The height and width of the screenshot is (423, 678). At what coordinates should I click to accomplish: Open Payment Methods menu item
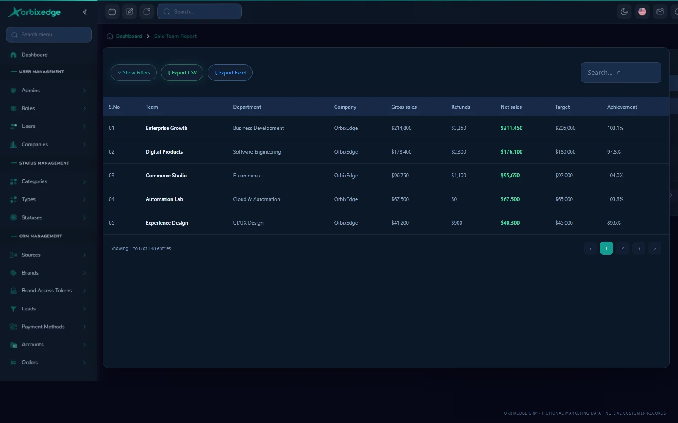pos(49,327)
